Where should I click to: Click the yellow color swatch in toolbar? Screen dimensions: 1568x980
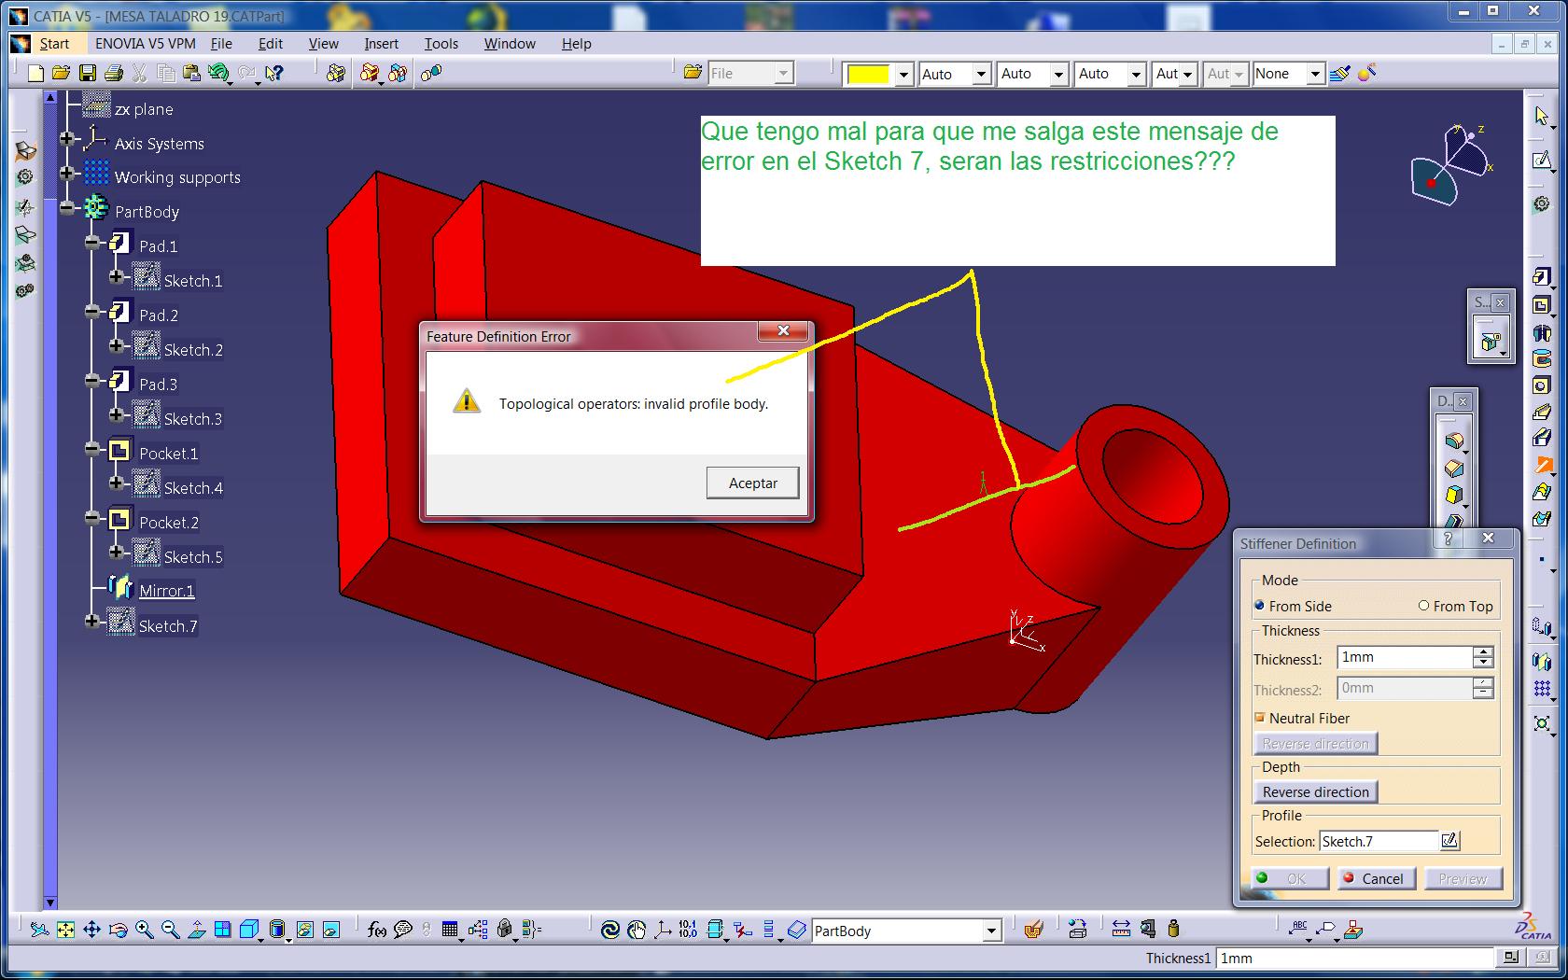pos(869,75)
